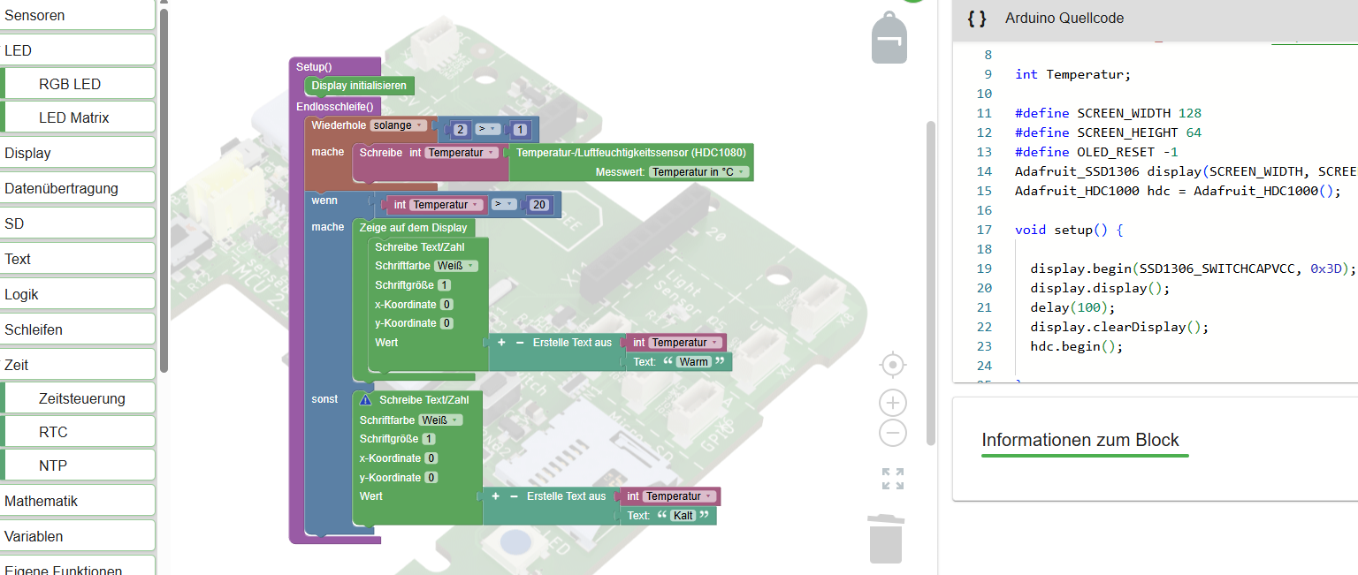Open operator dropdown before value 20

click(504, 205)
